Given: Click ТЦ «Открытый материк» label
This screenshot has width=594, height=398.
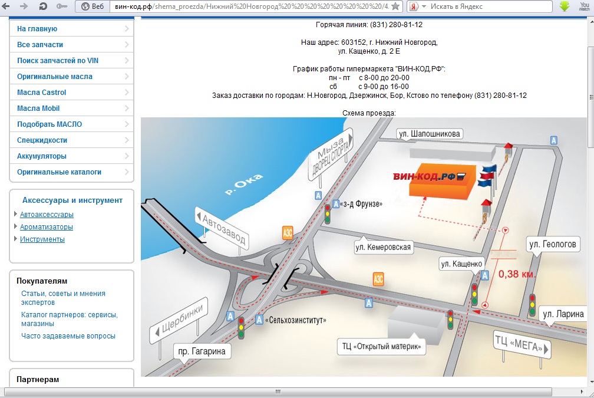Looking at the screenshot, I should [381, 347].
